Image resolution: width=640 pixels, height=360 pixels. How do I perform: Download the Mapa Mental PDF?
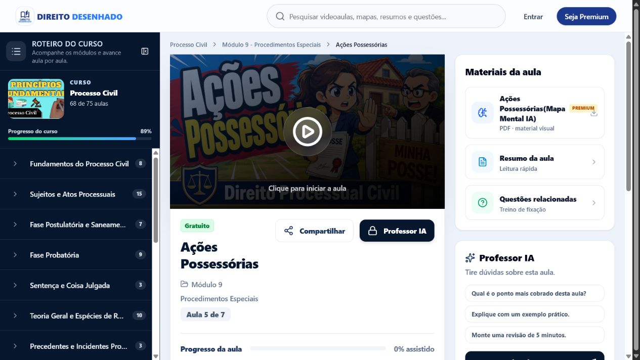594,113
